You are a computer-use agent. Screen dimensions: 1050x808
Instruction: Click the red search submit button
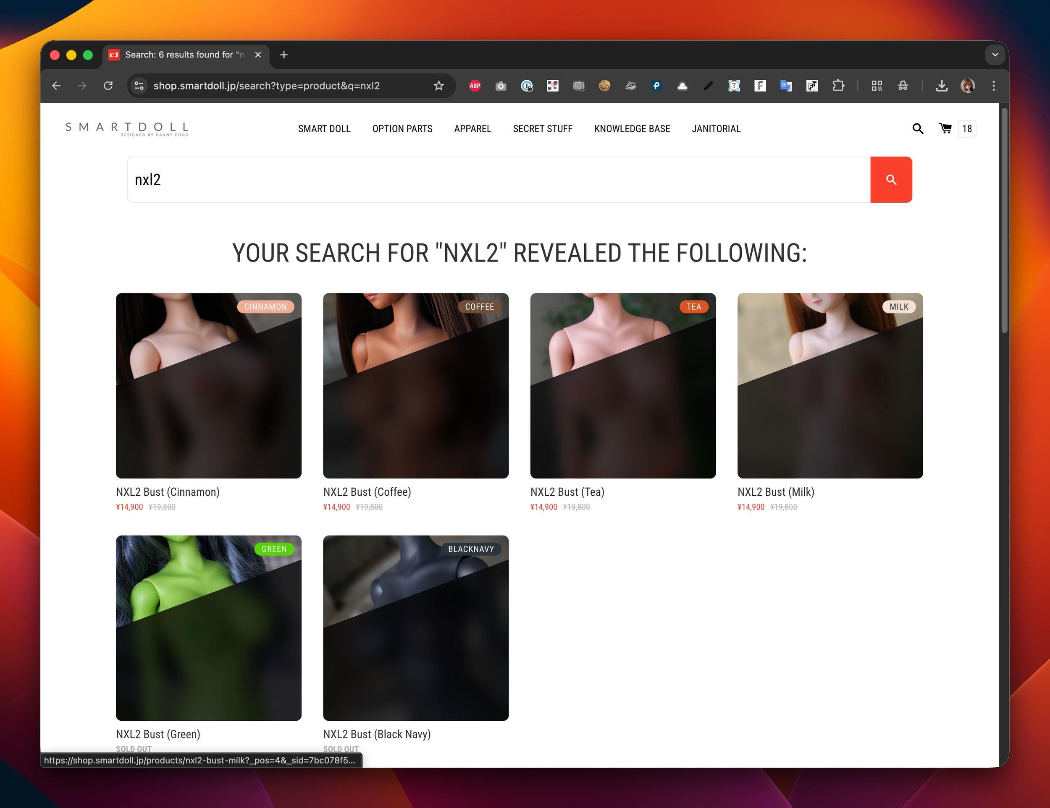pos(890,180)
